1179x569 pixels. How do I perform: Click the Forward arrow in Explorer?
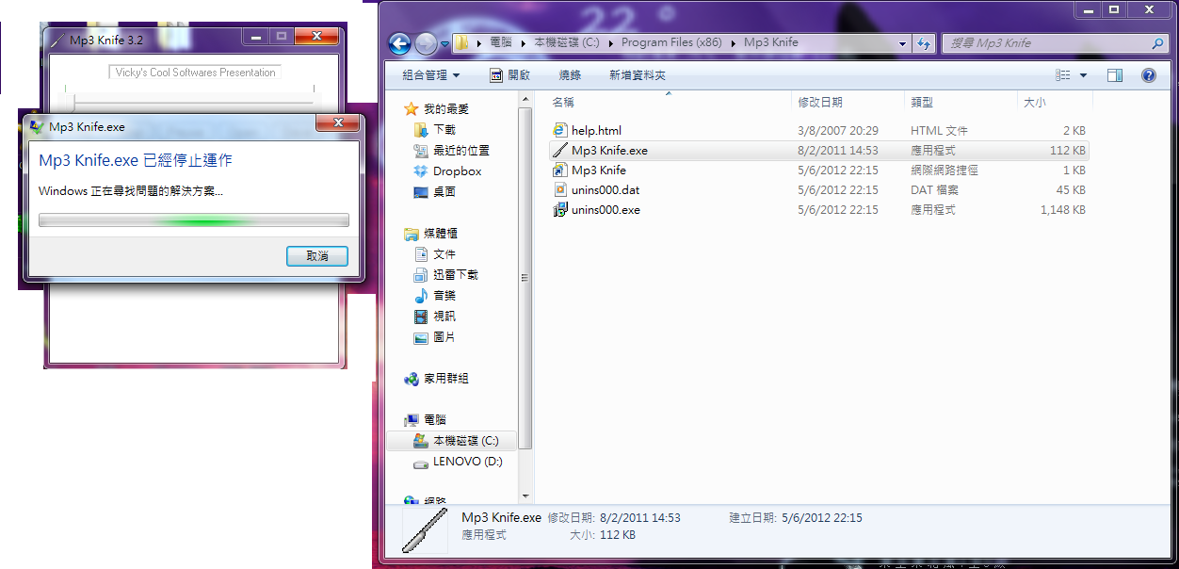[426, 43]
